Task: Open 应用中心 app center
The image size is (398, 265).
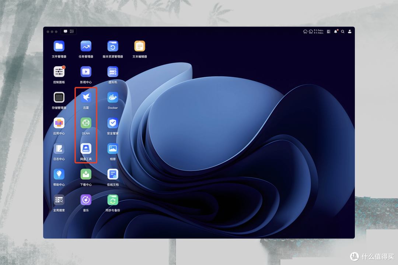Action: click(59, 123)
